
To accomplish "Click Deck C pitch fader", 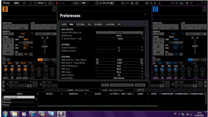I will (x=195, y=46).
